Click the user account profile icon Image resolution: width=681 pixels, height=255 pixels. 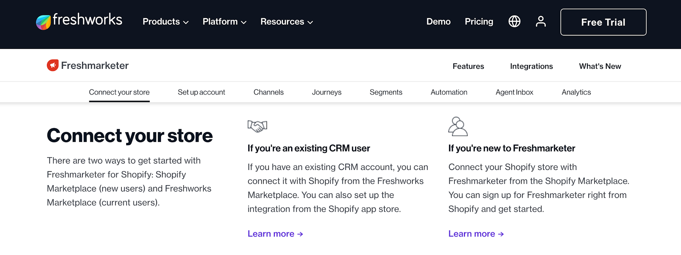(540, 22)
